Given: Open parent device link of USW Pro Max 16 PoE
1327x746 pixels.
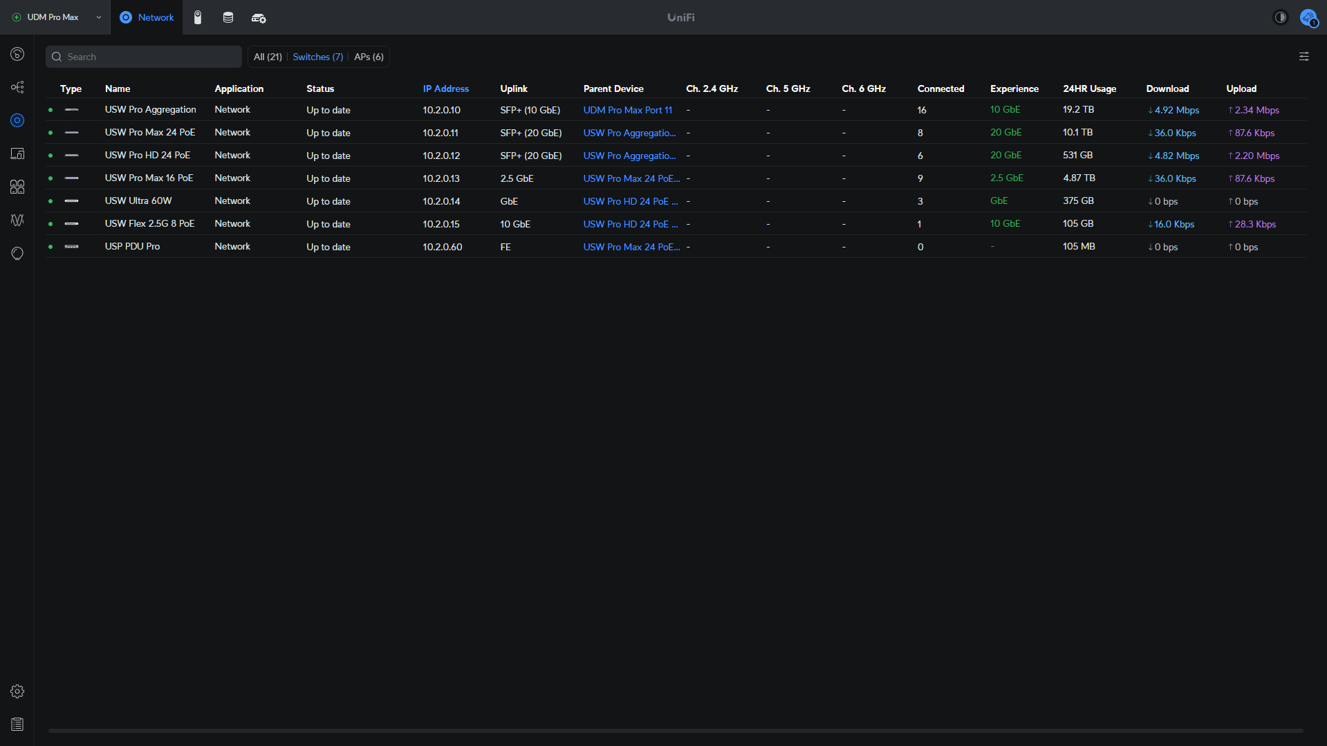Looking at the screenshot, I should tap(631, 178).
